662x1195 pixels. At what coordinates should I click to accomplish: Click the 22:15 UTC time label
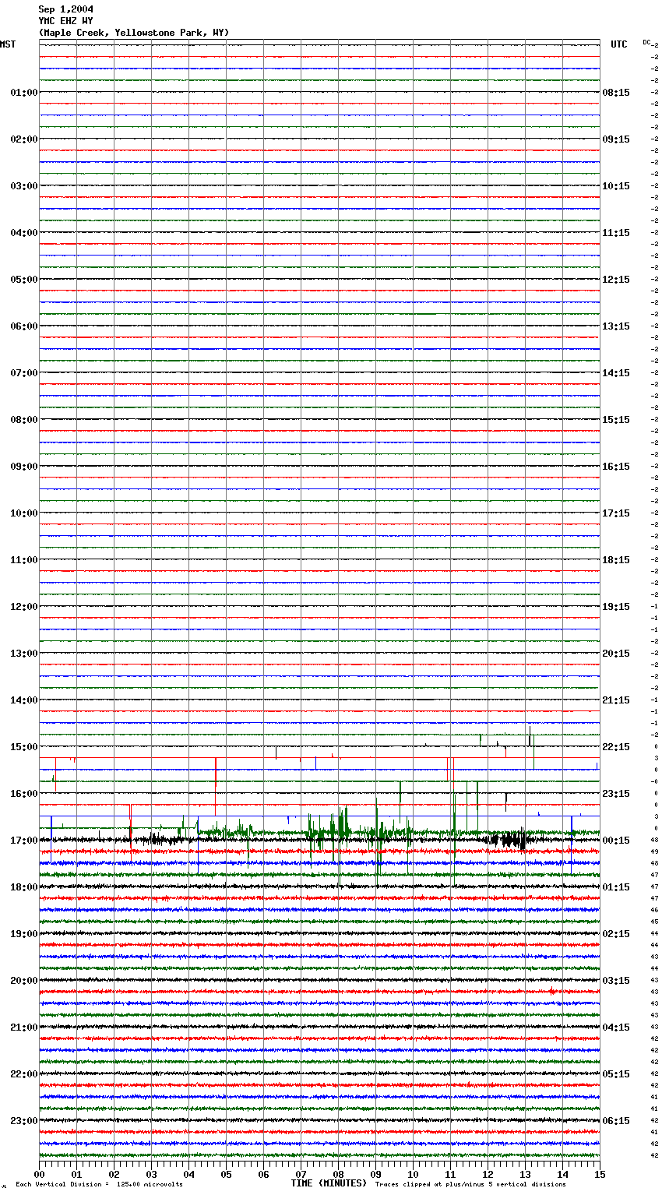pyautogui.click(x=616, y=747)
